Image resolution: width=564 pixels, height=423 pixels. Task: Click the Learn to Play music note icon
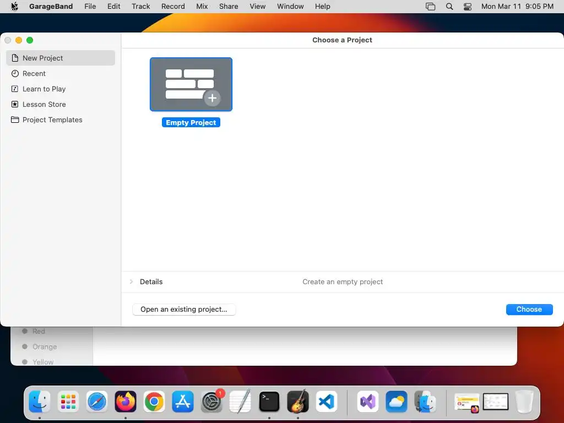(15, 89)
